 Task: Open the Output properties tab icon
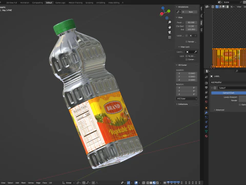[207, 88]
